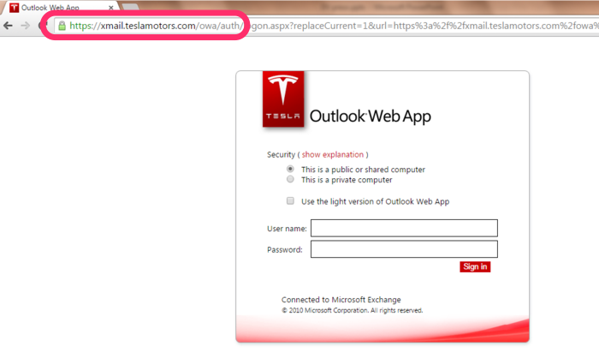Screen dimensions: 599x364
Task: Click the Outlook Web App heading
Action: (371, 116)
